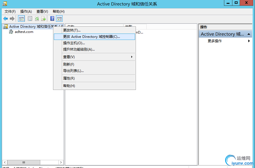Click the Properties toolbar icon
This screenshot has width=255, height=168.
(30, 19)
